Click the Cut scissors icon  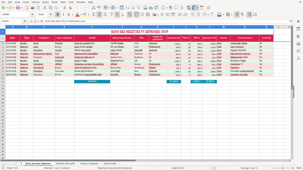(45, 8)
